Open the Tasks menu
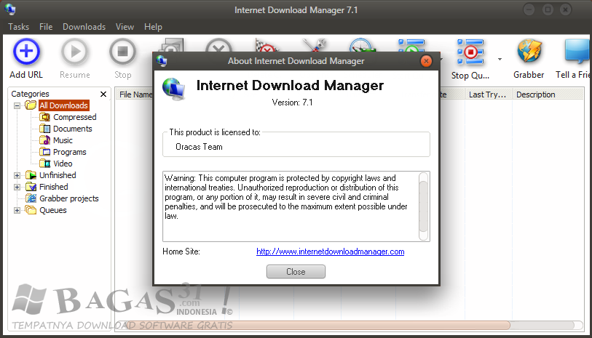 pyautogui.click(x=18, y=27)
